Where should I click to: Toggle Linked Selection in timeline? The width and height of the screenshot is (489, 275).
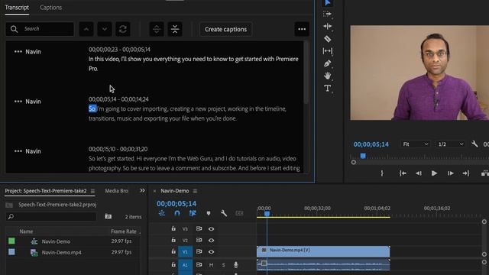[193, 213]
